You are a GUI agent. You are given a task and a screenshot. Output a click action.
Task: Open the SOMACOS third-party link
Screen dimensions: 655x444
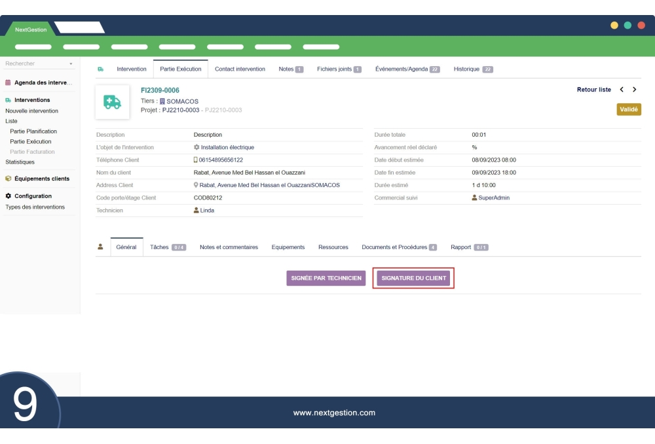182,101
